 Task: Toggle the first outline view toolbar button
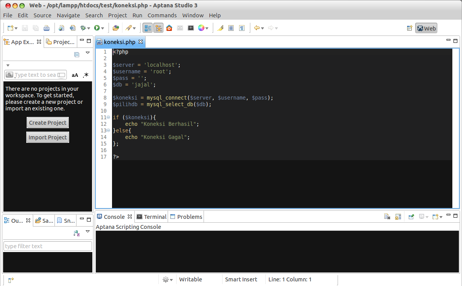click(148, 28)
